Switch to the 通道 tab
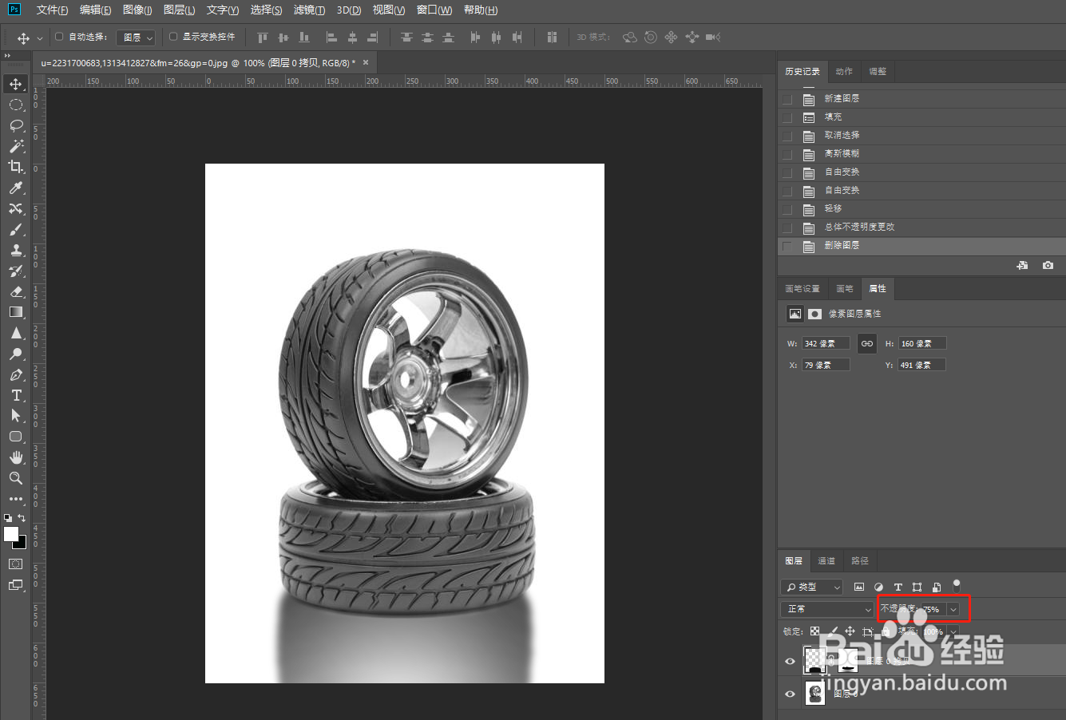 click(x=826, y=560)
